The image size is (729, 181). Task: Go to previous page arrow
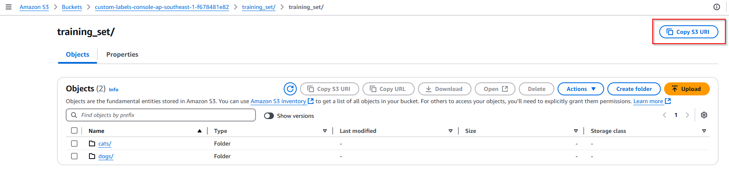coord(665,115)
